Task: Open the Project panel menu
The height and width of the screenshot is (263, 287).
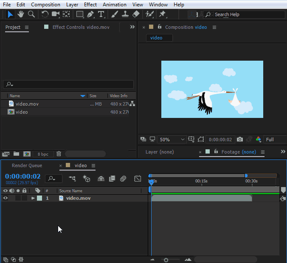Action: (x=27, y=27)
